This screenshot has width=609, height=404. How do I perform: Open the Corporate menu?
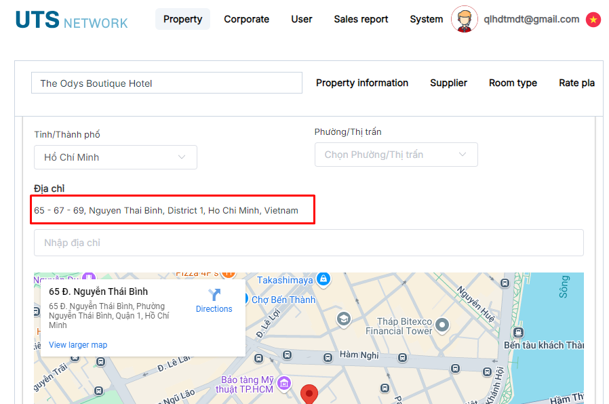pyautogui.click(x=246, y=19)
